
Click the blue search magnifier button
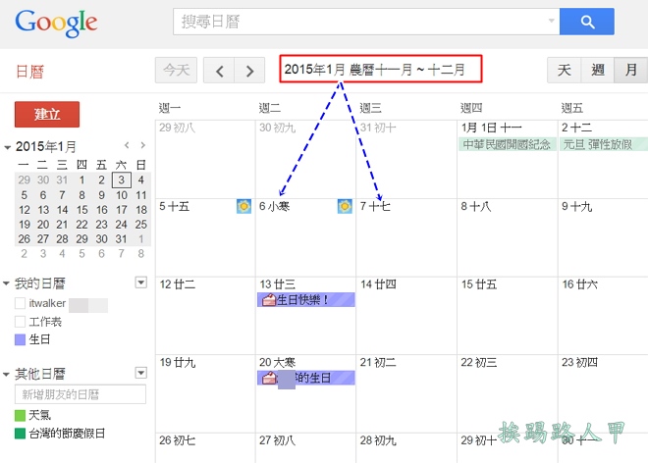[587, 22]
